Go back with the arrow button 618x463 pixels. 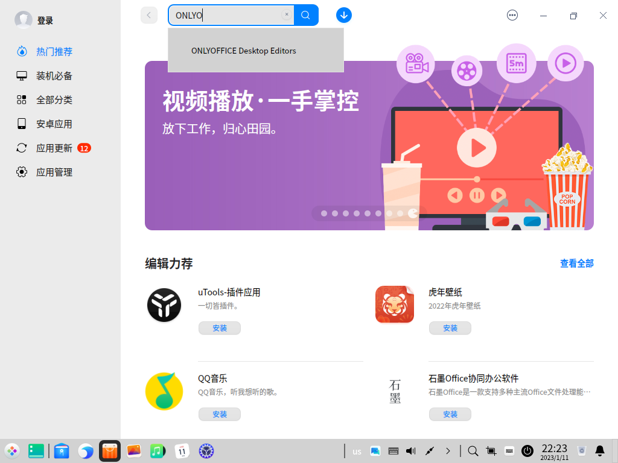(149, 15)
